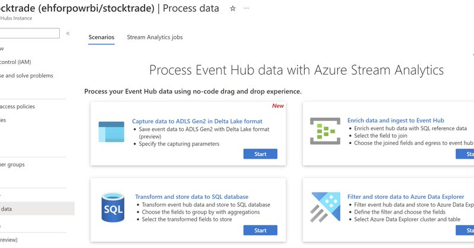The height and width of the screenshot is (248, 474).
Task: Click the SQL database icon
Action: [x=113, y=207]
